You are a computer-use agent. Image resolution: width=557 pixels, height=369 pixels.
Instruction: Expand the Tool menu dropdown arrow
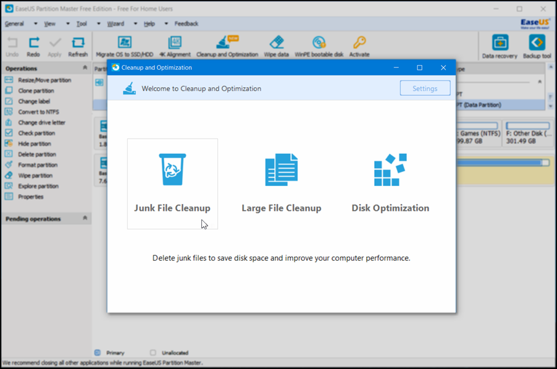(x=99, y=24)
